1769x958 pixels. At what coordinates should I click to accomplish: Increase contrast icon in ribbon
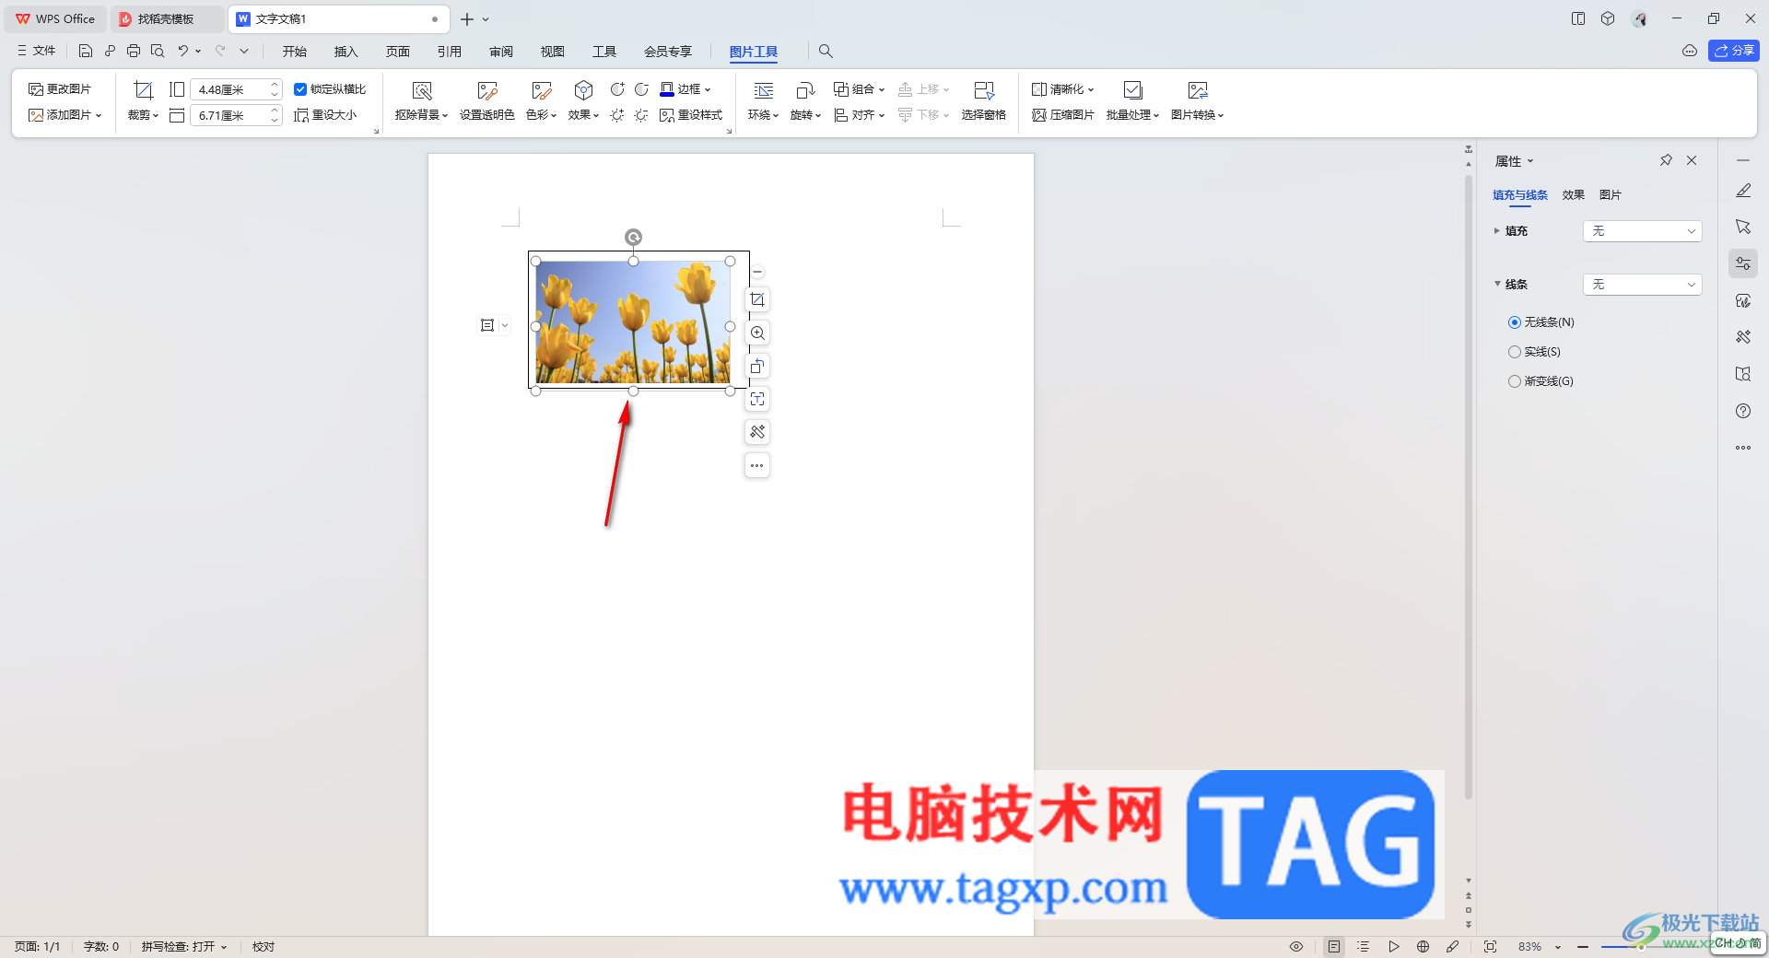pos(617,89)
